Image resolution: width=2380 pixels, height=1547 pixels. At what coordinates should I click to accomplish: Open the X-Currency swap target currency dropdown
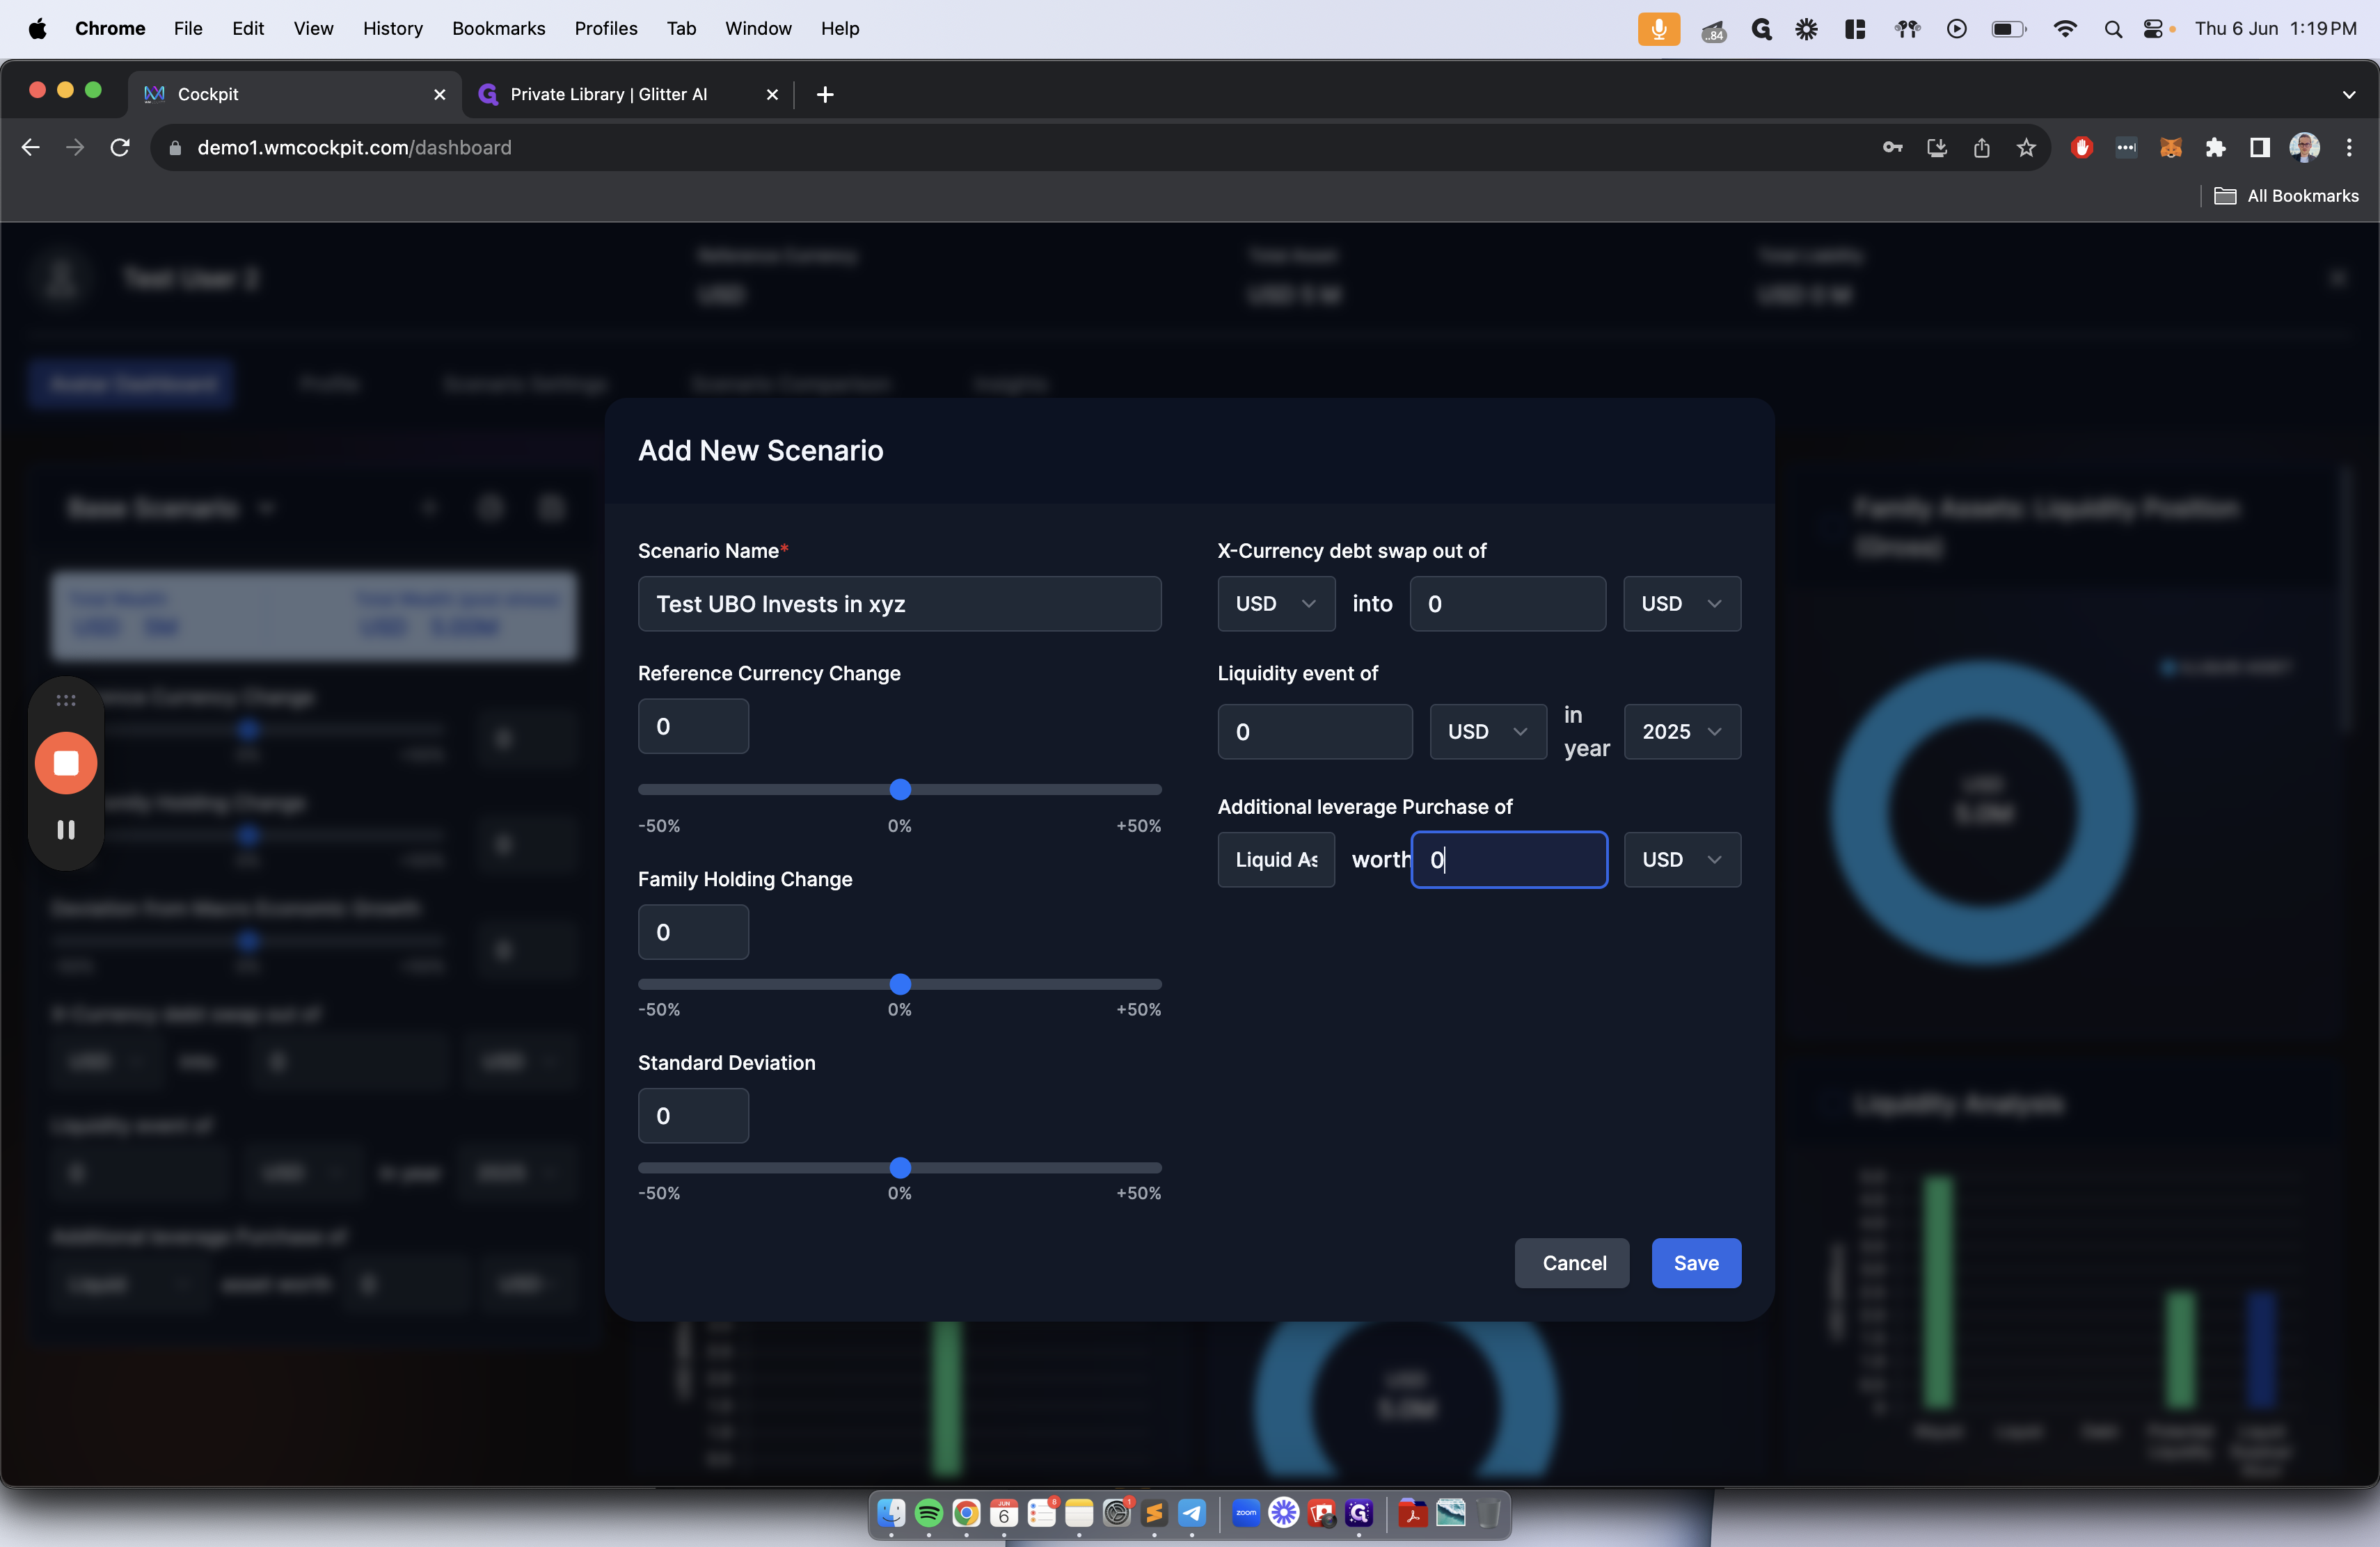tap(1682, 604)
